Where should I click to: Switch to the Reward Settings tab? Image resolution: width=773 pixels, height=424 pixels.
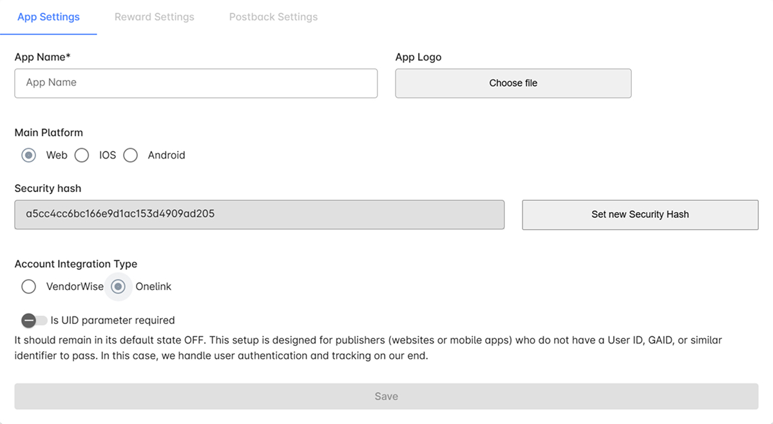[x=154, y=17]
